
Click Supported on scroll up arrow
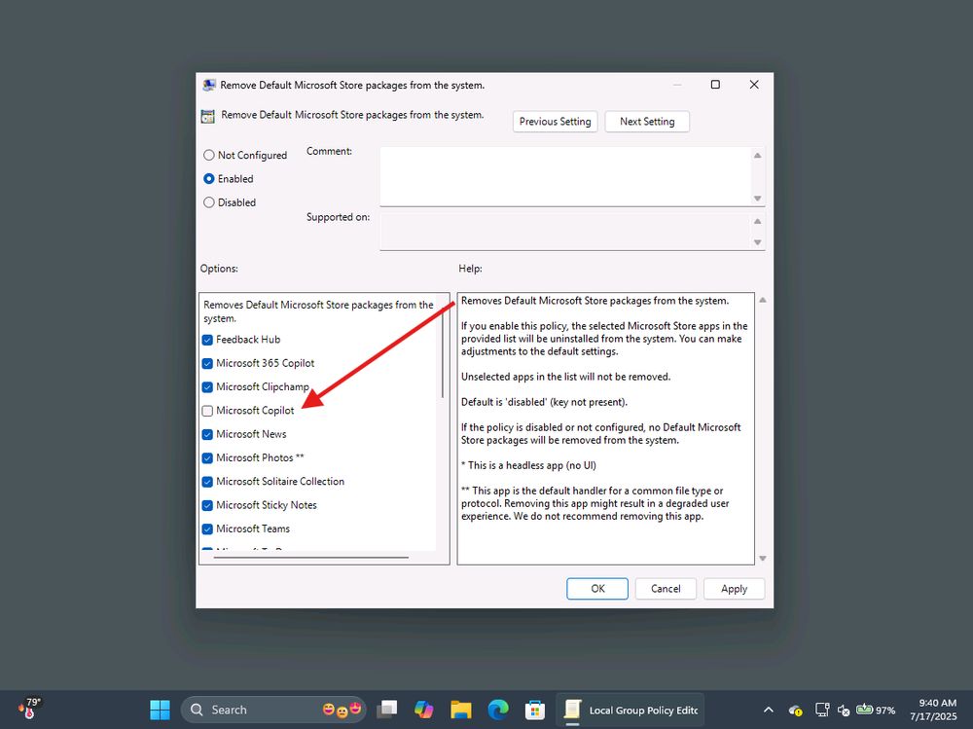pyautogui.click(x=758, y=221)
